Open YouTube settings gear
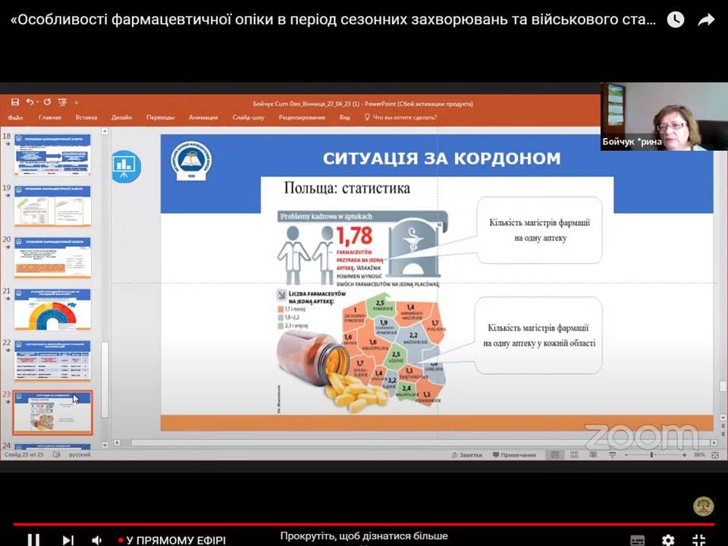728x546 pixels. tap(668, 540)
